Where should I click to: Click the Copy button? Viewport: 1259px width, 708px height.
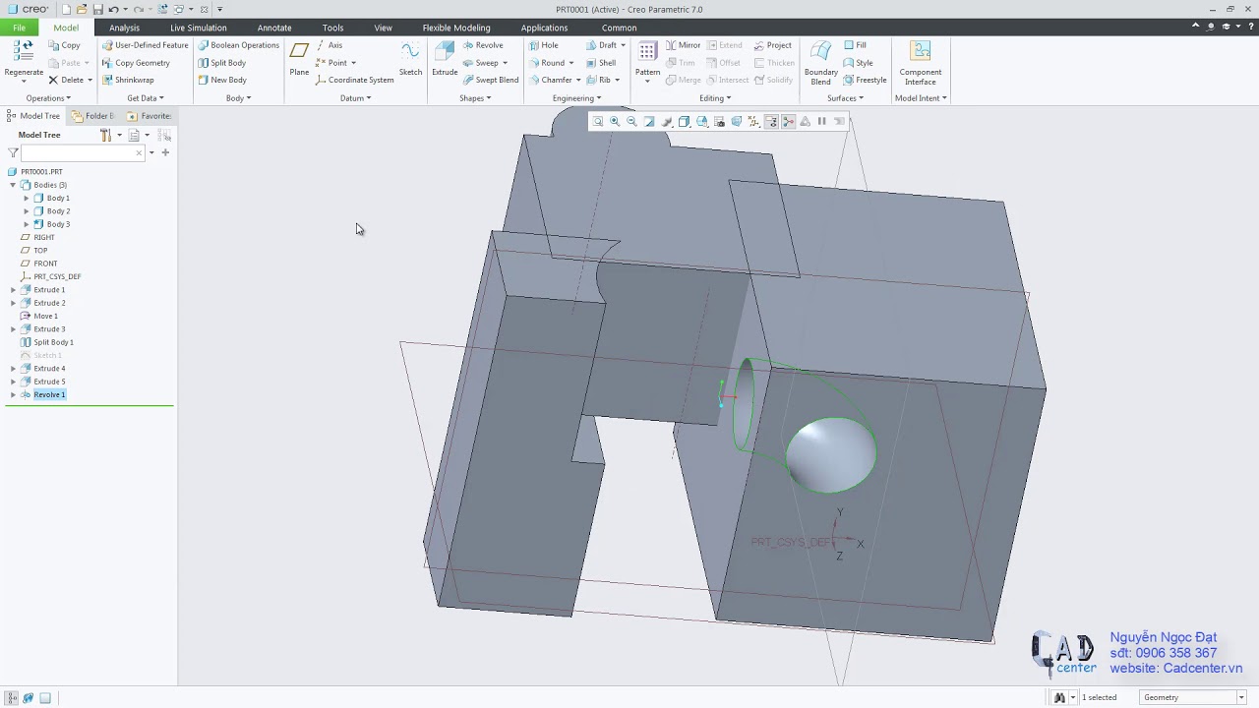click(x=64, y=45)
